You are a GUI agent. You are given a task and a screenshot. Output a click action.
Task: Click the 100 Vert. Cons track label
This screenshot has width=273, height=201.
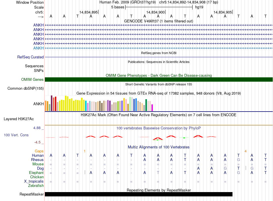[17, 135]
